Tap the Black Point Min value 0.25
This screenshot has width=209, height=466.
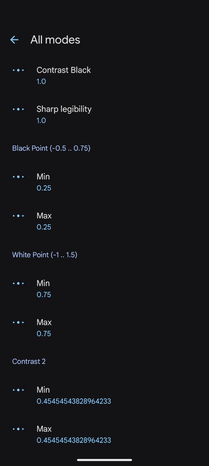coord(44,188)
